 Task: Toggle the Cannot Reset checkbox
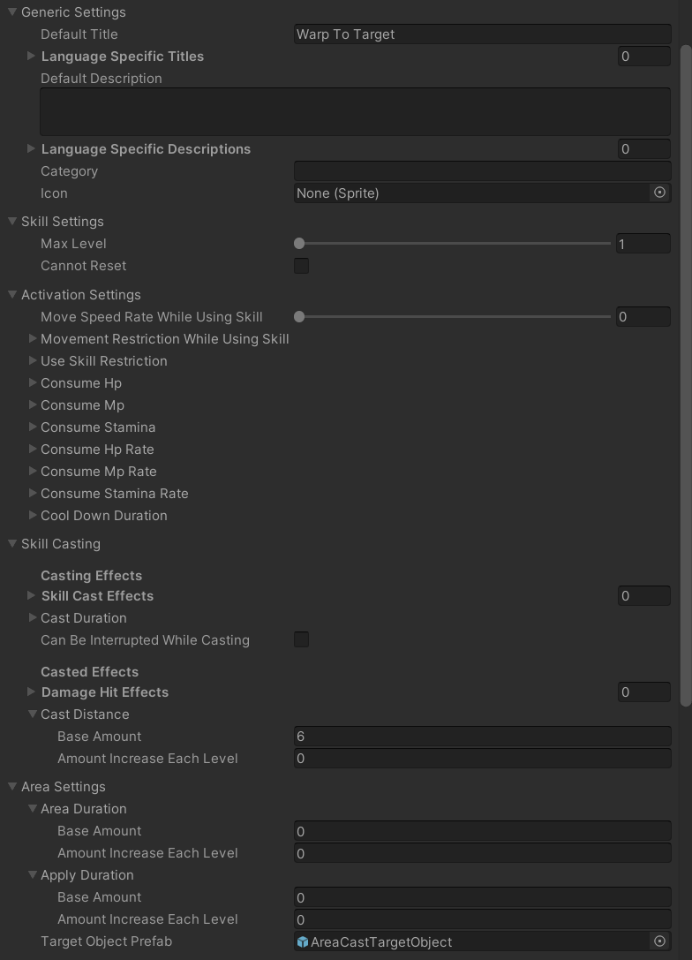coord(301,265)
